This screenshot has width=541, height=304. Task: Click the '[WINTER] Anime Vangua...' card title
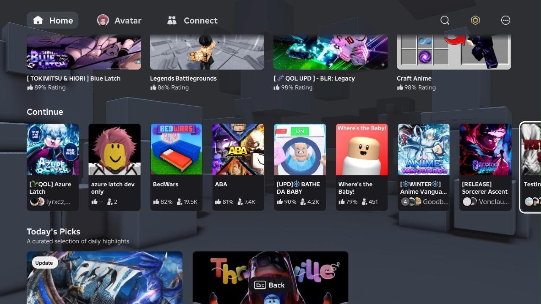pos(424,188)
